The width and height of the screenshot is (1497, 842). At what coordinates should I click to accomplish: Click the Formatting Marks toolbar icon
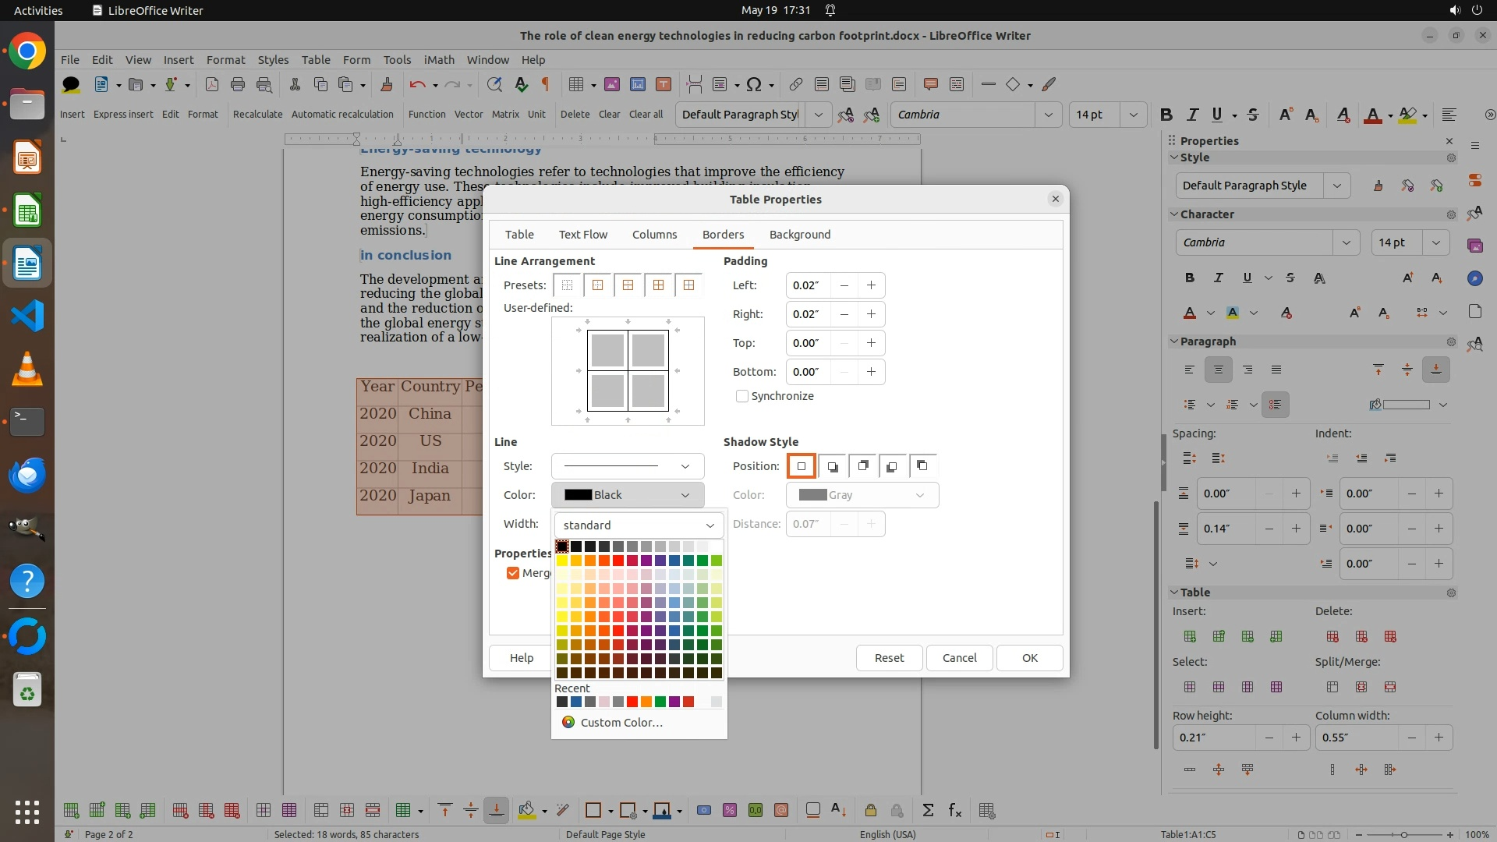pos(546,84)
